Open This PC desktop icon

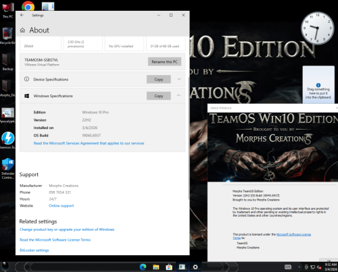(8, 10)
